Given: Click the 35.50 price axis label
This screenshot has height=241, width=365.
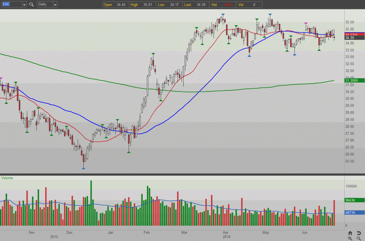Looking at the screenshot, I should 350,22.
